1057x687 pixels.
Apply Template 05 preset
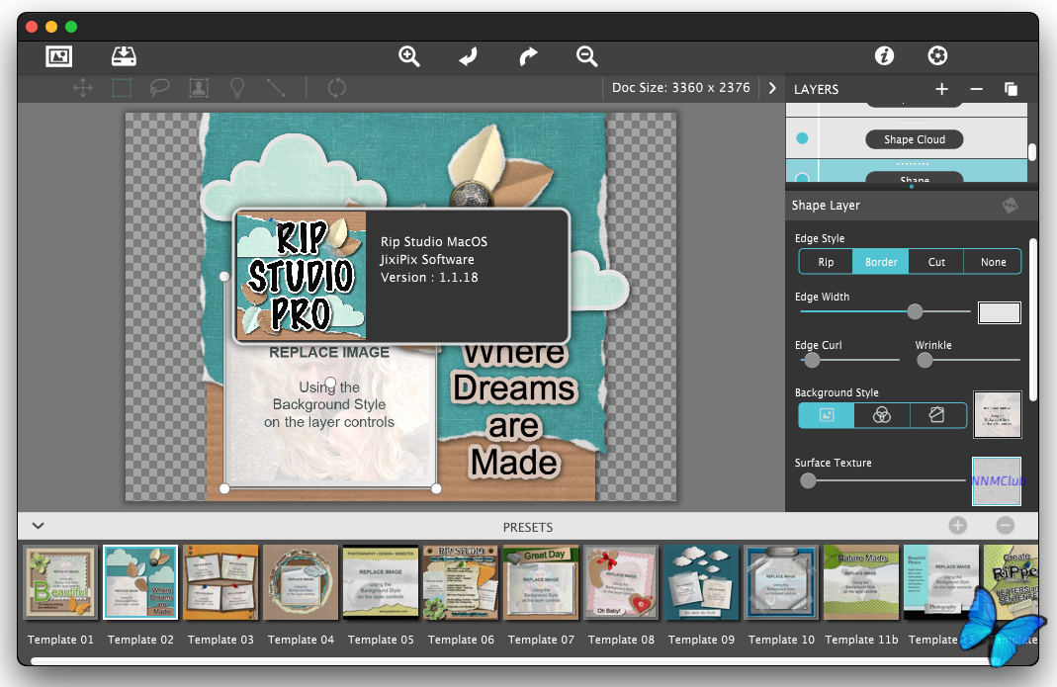(x=381, y=582)
